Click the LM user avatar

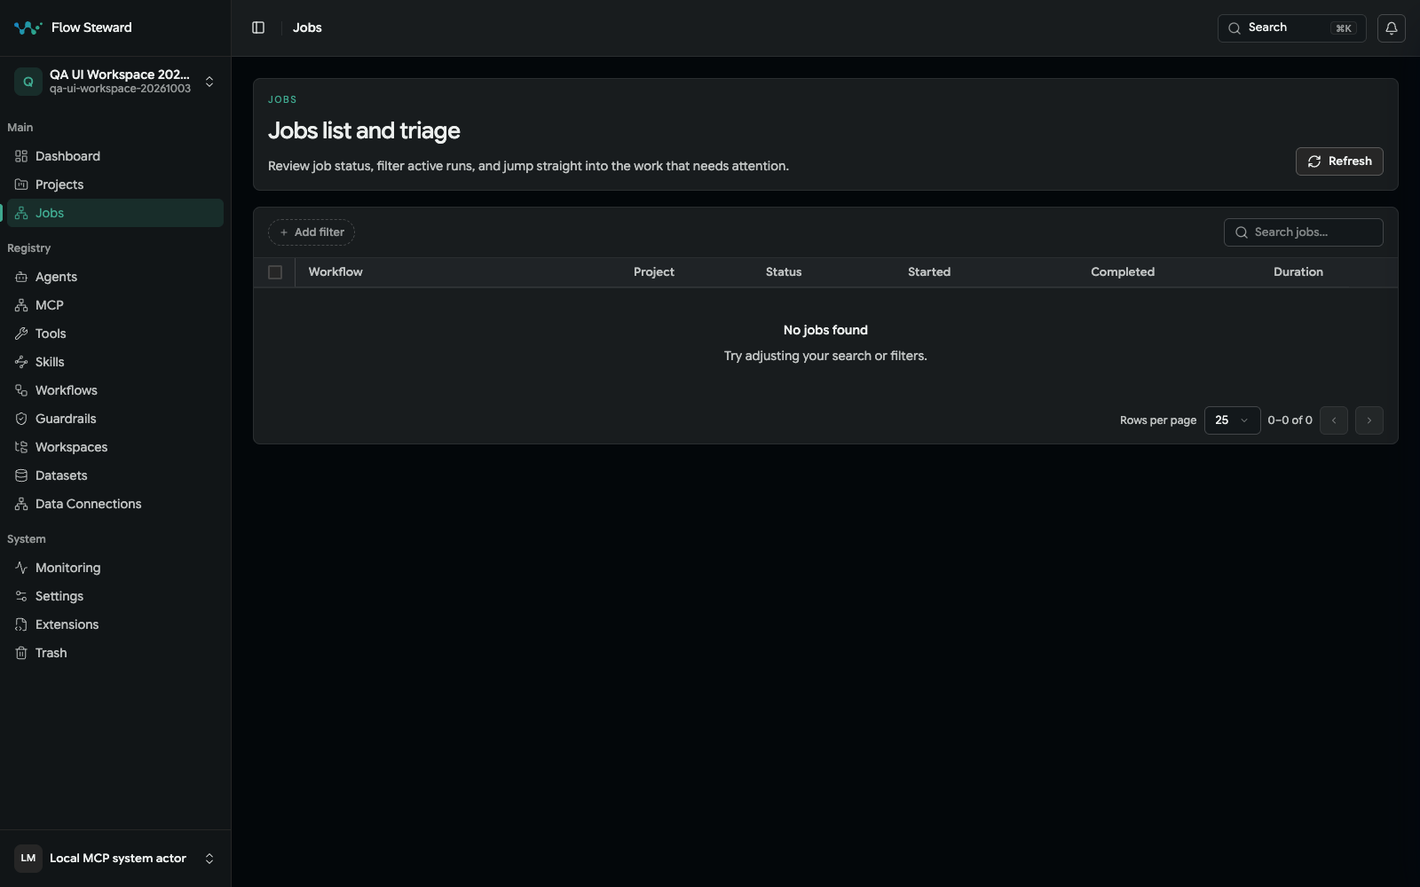click(28, 859)
